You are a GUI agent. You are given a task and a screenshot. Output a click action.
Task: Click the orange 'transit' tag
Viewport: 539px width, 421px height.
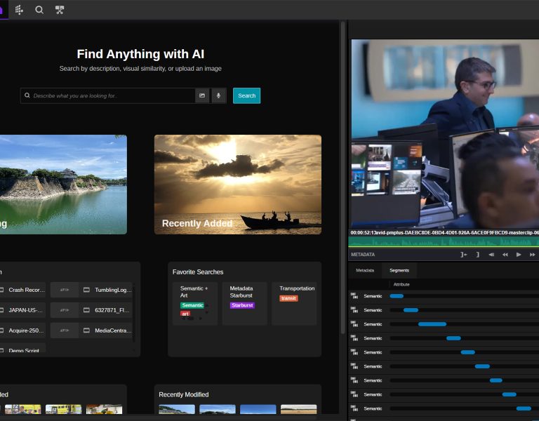point(288,298)
